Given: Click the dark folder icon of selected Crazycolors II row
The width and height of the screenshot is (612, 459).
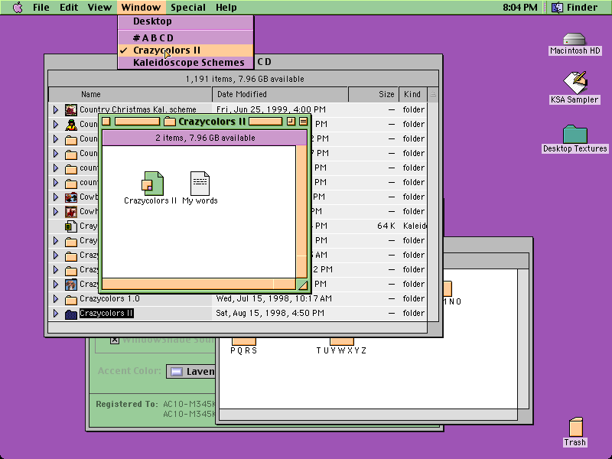Looking at the screenshot, I should [x=70, y=314].
